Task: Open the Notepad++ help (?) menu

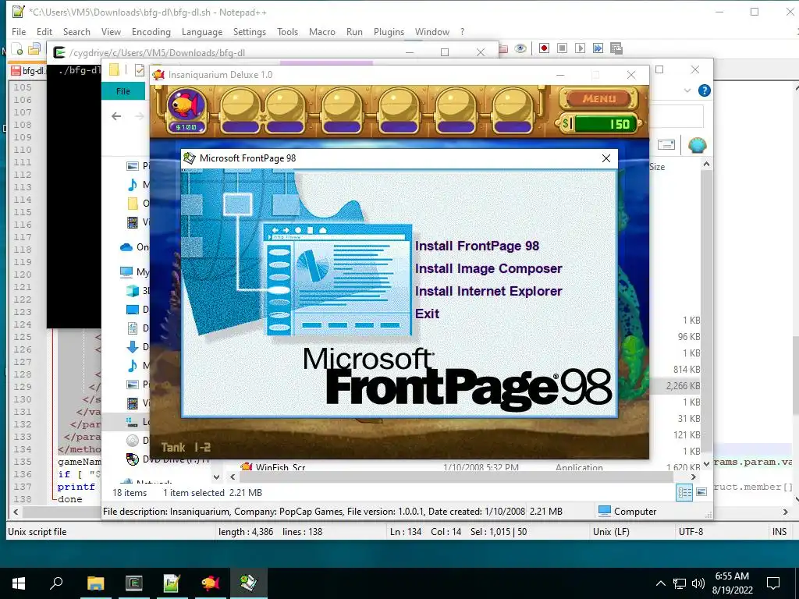Action: click(462, 31)
